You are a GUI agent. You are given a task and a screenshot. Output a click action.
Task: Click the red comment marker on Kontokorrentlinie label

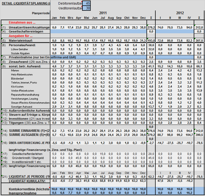49,188
